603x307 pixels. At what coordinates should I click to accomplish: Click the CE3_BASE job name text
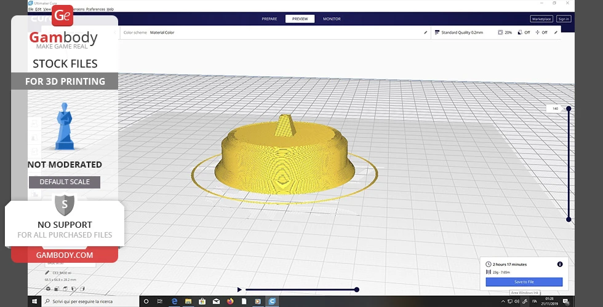(62, 273)
